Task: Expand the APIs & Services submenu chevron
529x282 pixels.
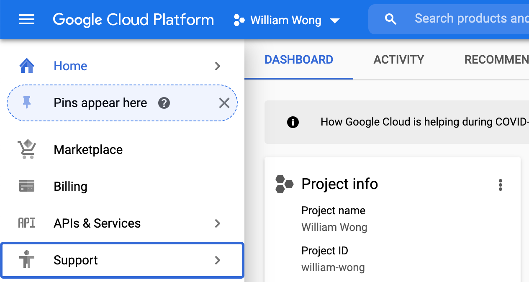Action: pyautogui.click(x=217, y=223)
